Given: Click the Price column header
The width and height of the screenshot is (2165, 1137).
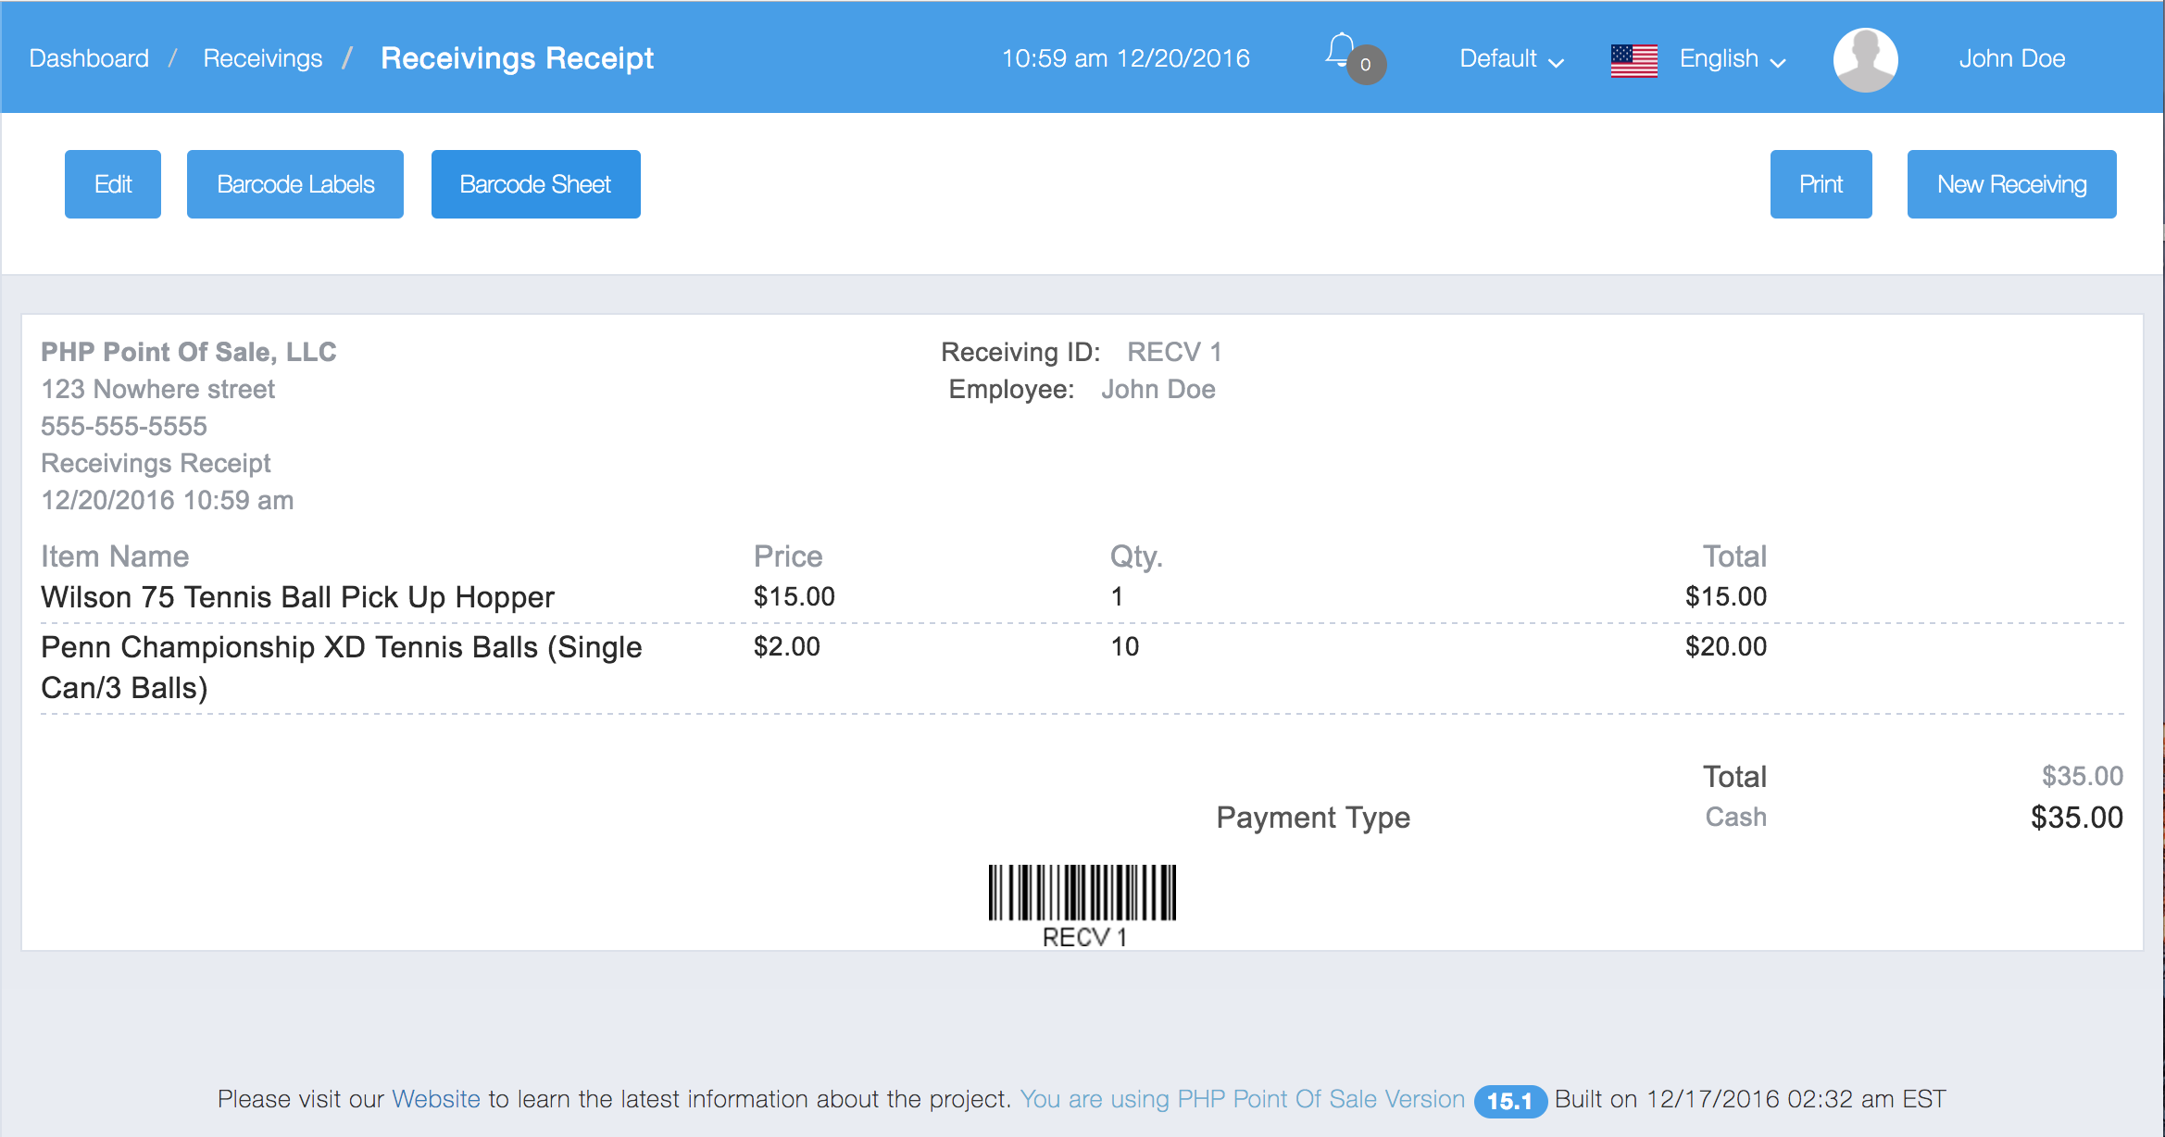Looking at the screenshot, I should coord(788,556).
